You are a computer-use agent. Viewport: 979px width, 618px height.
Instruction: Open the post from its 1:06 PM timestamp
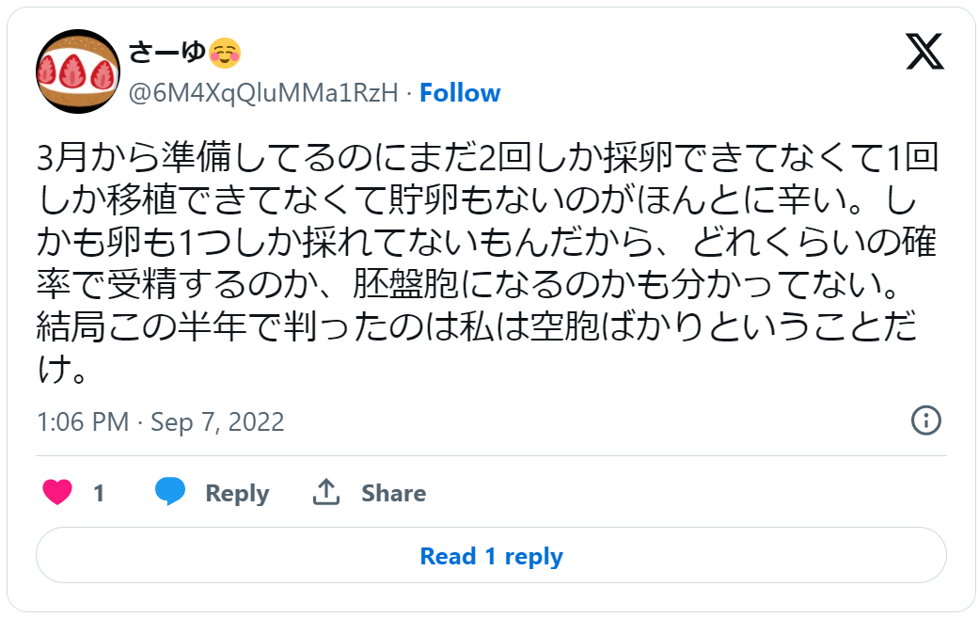point(83,422)
